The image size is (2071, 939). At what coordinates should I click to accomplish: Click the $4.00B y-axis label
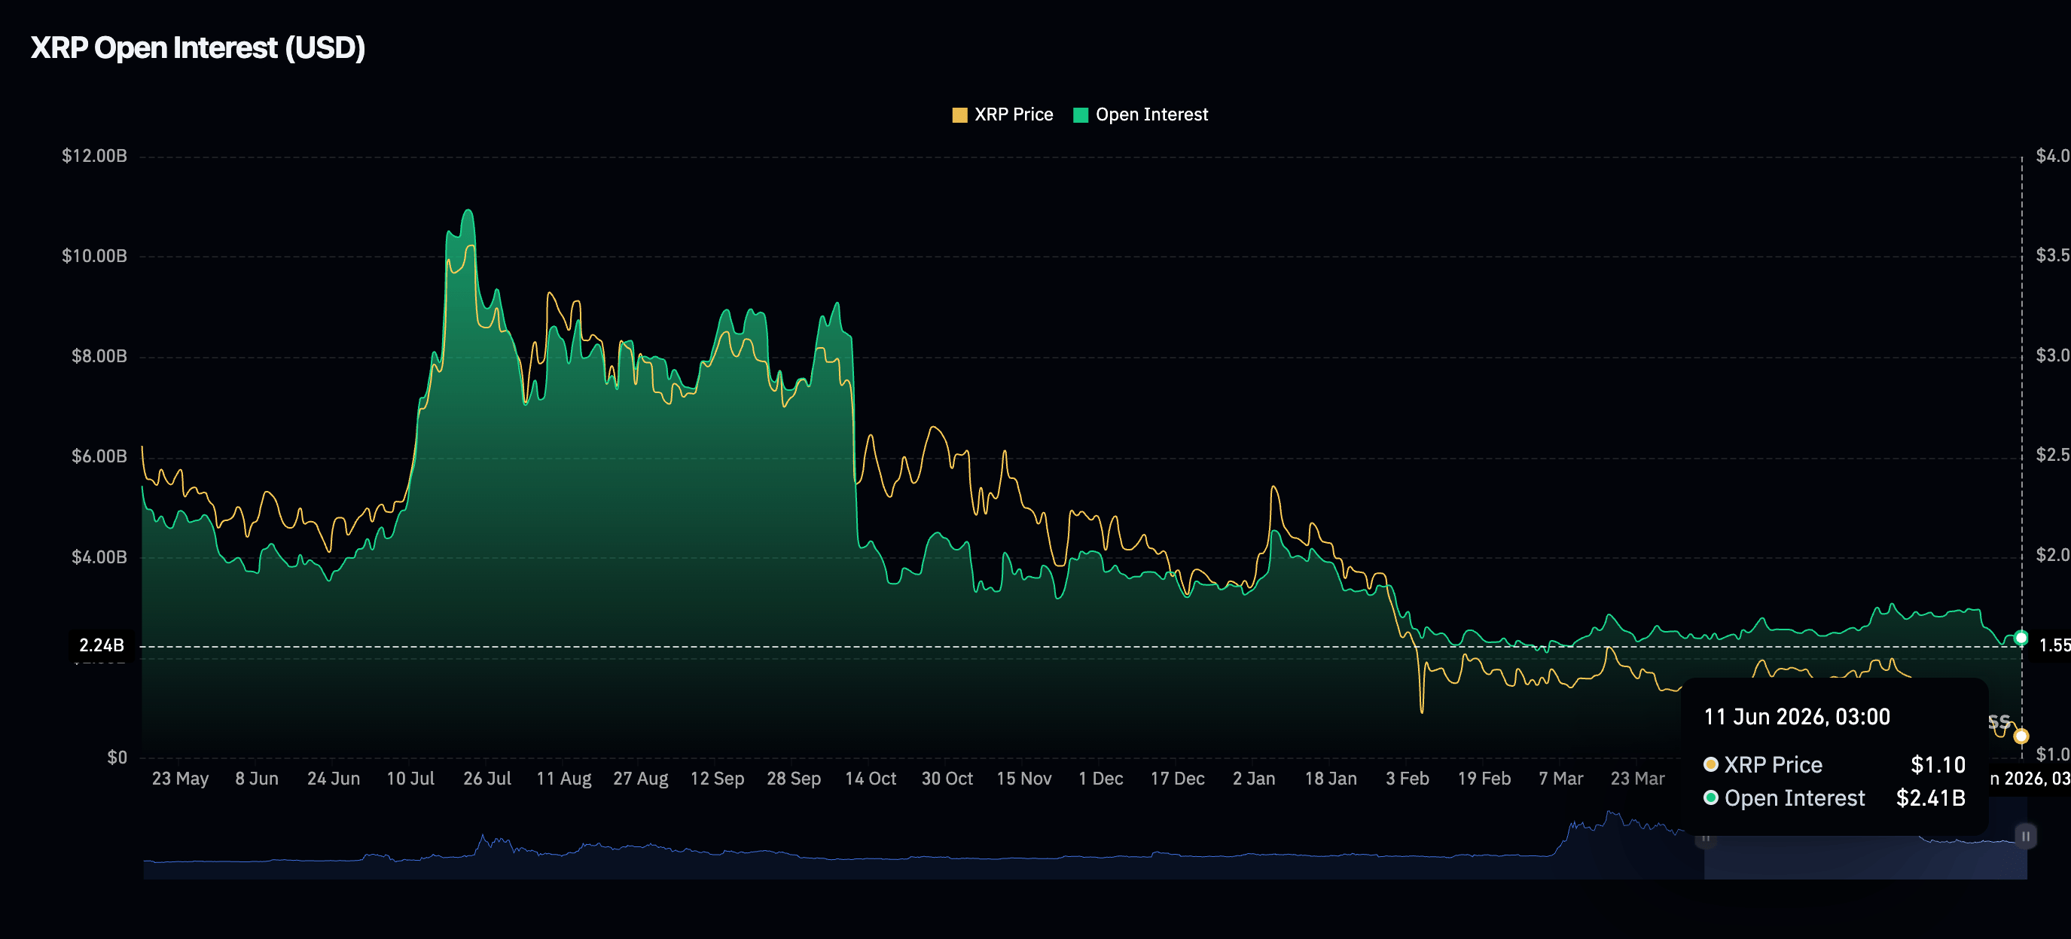99,557
